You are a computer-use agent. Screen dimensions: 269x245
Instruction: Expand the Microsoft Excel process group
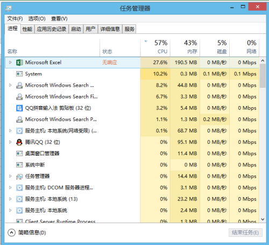coord(10,62)
